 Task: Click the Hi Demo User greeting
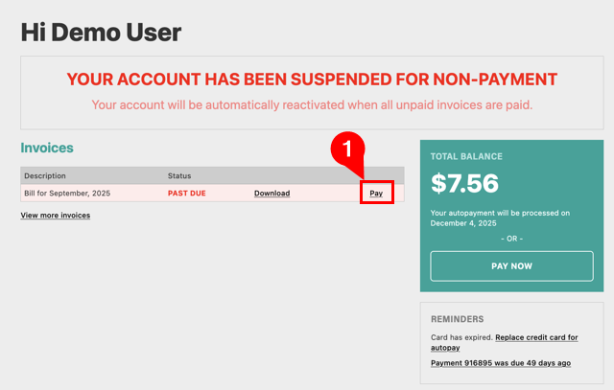(x=101, y=32)
